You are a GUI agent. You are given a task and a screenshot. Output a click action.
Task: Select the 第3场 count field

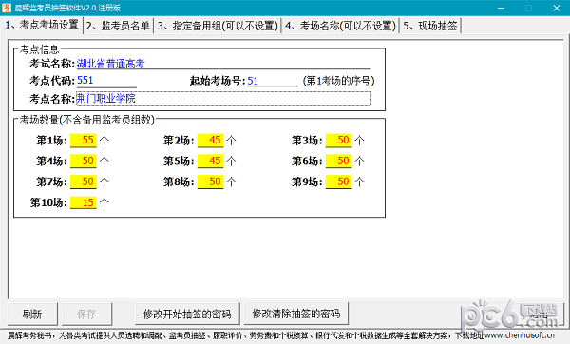coord(338,141)
